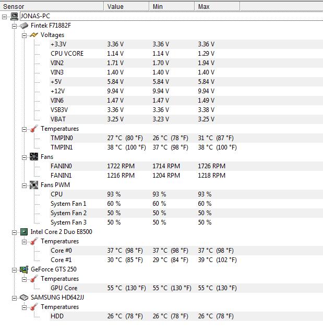
Task: Select the TMPIN0 temperature row
Action: 186,138
